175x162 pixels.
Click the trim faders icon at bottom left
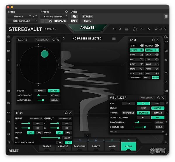pyautogui.click(x=9, y=142)
